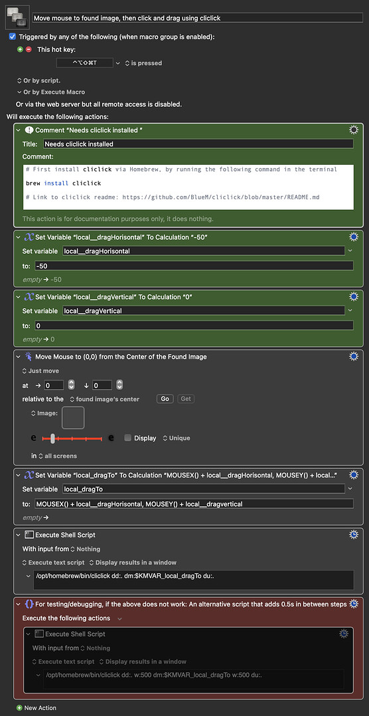This screenshot has height=716, width=369.
Task: Open variable dropdown beside local__dragHorisontal field
Action: tap(350, 250)
